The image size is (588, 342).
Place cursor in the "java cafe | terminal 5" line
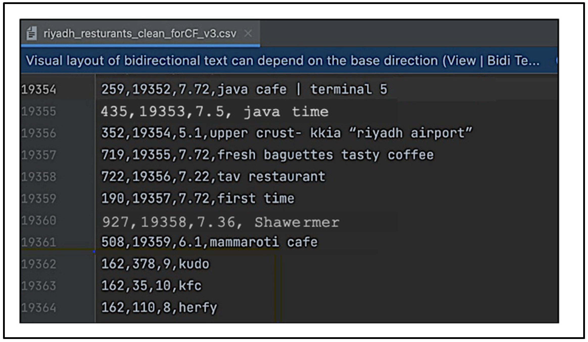(244, 90)
